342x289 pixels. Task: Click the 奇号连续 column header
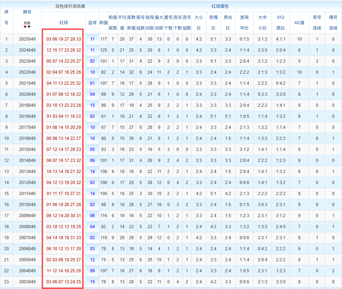point(317,23)
